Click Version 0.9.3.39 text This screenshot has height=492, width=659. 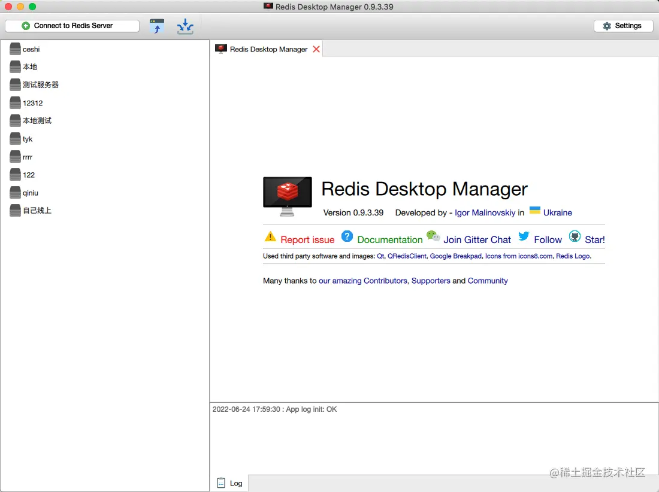(x=353, y=212)
